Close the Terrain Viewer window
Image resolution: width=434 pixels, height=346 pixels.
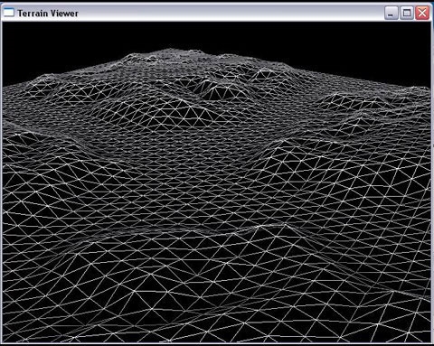coord(422,14)
